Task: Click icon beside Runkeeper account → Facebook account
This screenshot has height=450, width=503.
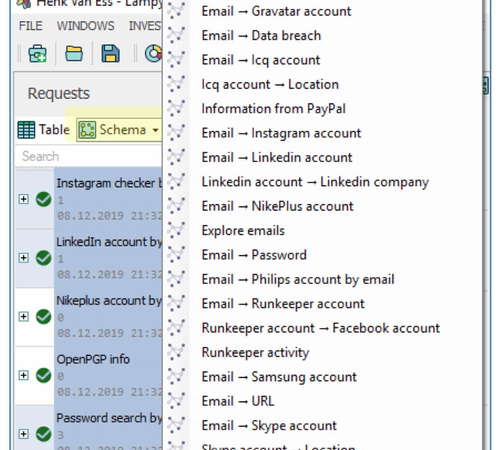Action: [x=176, y=328]
